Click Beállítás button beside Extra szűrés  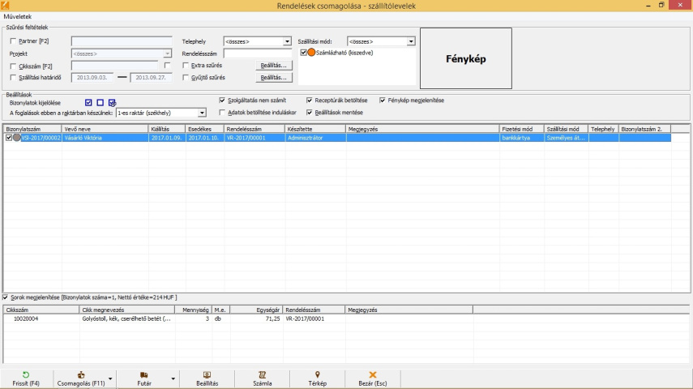pos(274,65)
